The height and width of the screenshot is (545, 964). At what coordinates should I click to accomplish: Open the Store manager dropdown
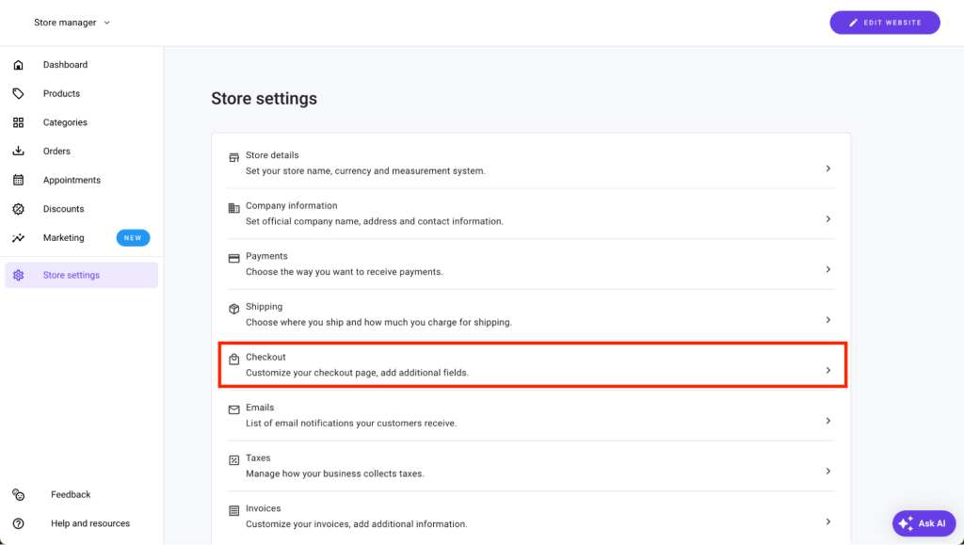[x=72, y=23]
